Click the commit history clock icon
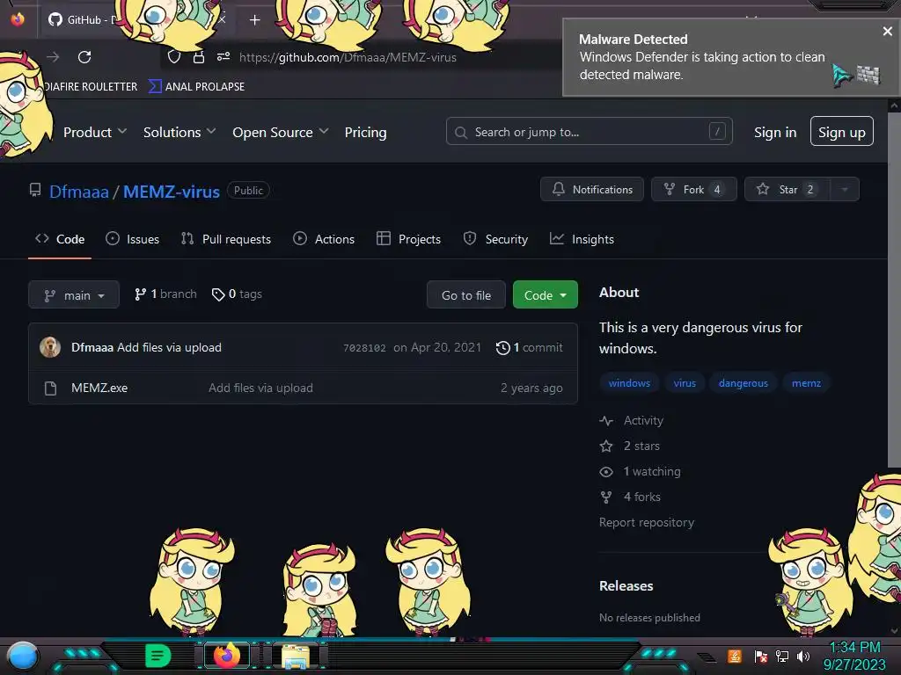The width and height of the screenshot is (901, 675). click(x=502, y=348)
